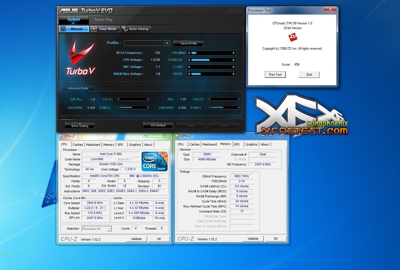
Task: Click More Setting button
Action: coord(80,126)
